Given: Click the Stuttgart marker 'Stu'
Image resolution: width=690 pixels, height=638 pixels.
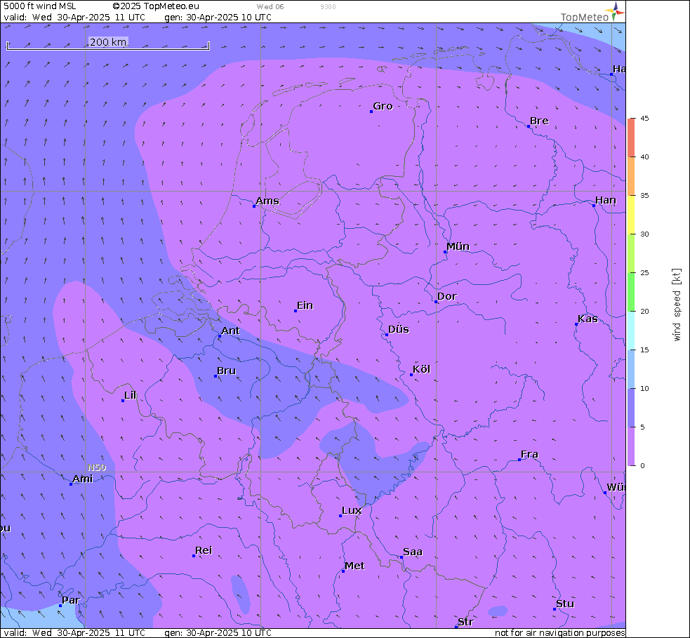Looking at the screenshot, I should pos(555,609).
